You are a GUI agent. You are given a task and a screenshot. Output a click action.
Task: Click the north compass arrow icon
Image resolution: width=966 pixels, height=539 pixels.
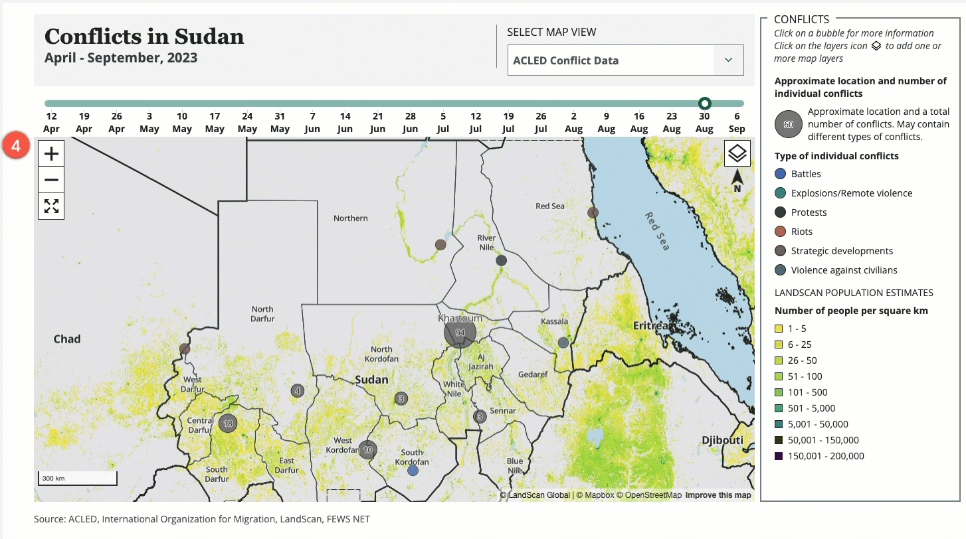click(737, 181)
